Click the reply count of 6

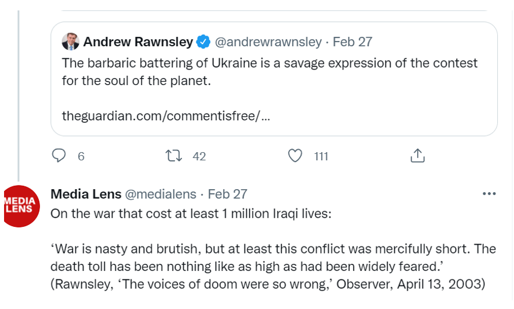point(81,156)
